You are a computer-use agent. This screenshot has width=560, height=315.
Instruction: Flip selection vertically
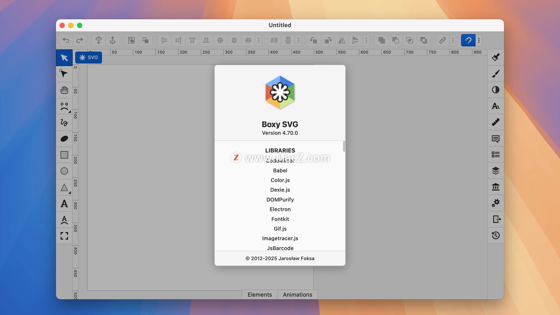pos(356,40)
